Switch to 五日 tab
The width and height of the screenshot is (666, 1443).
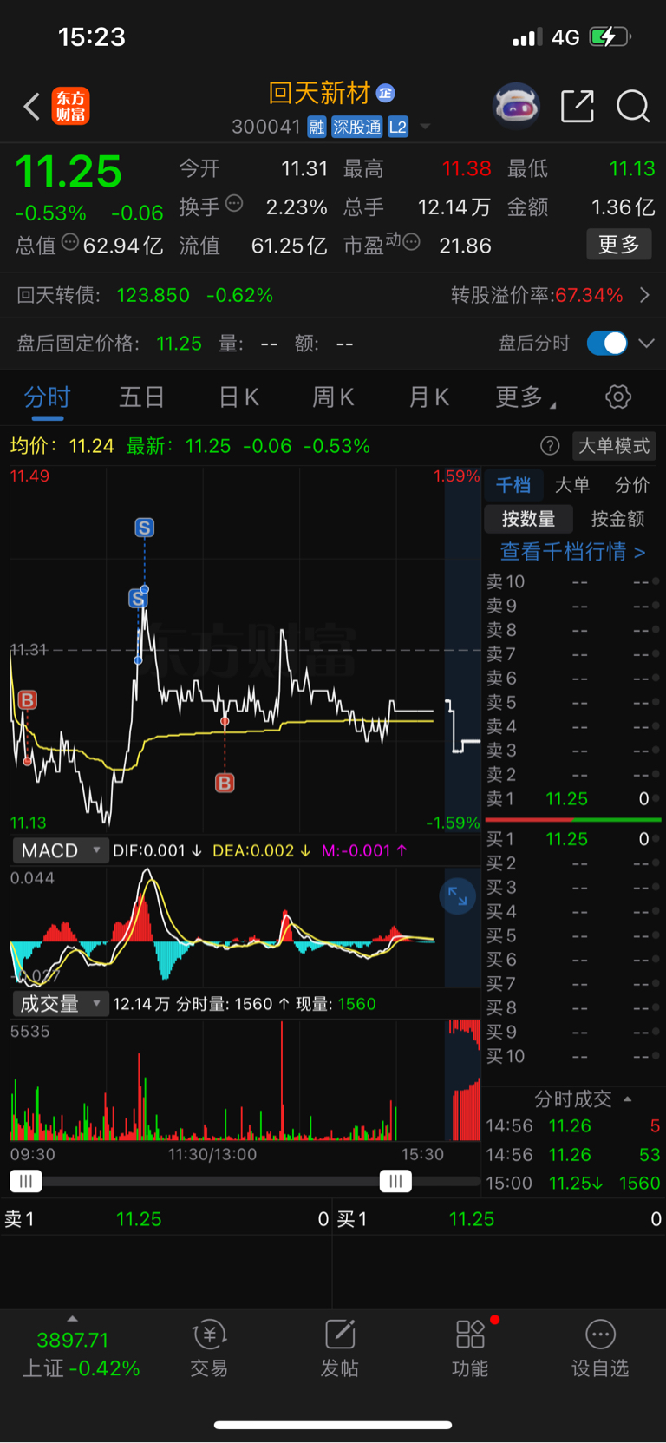tap(141, 397)
